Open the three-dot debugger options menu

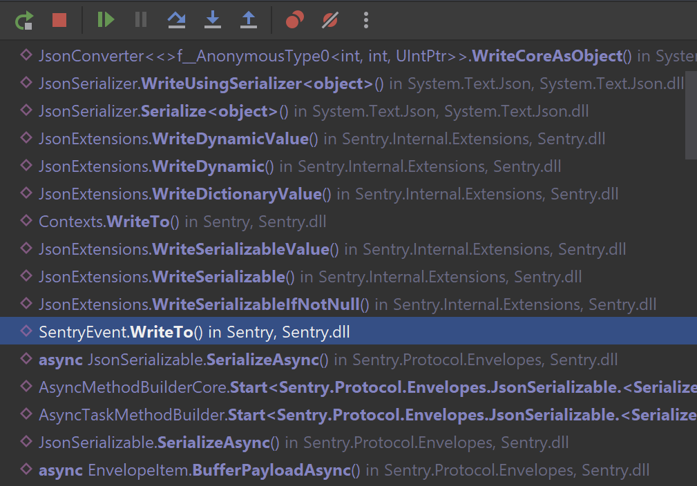pos(365,19)
